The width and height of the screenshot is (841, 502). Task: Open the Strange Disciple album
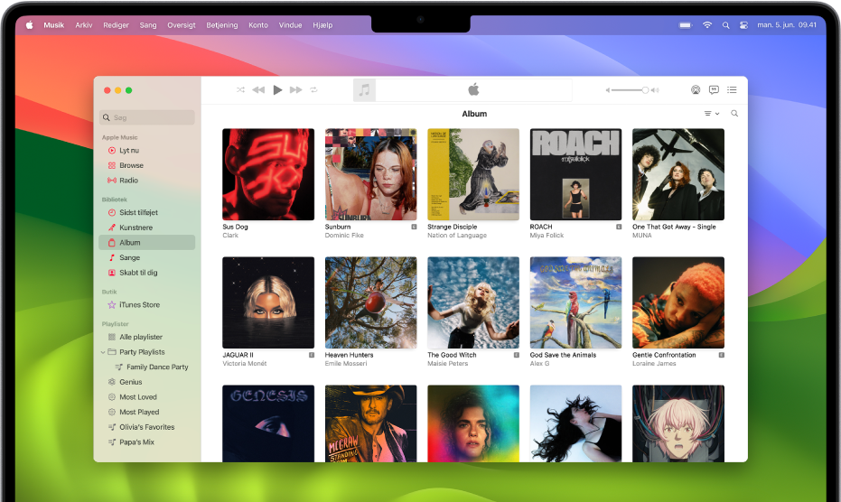coord(473,174)
